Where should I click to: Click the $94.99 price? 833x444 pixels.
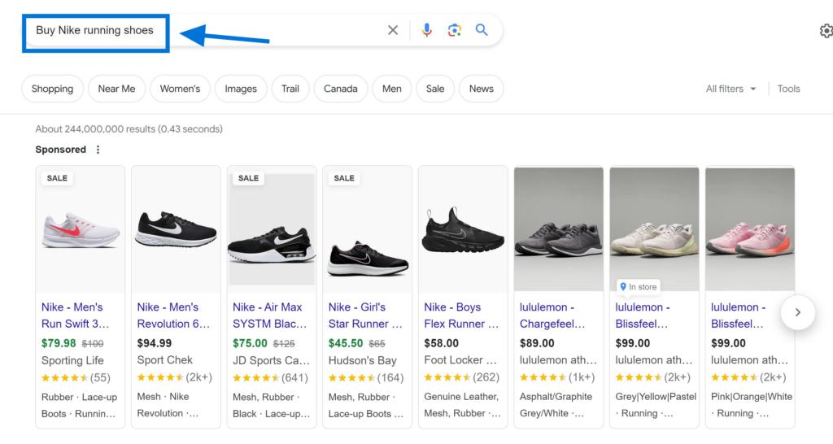pyautogui.click(x=154, y=344)
